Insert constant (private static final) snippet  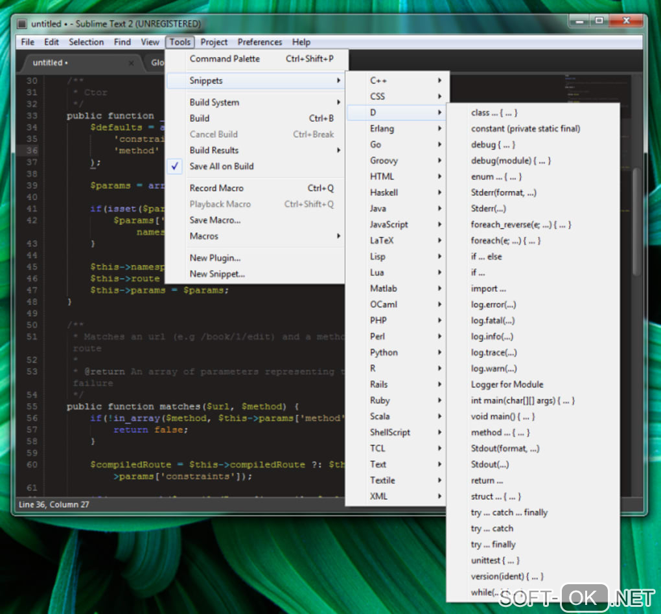[x=533, y=129]
